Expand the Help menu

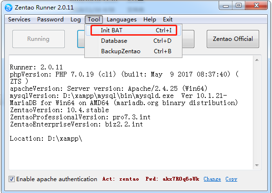[x=150, y=19]
